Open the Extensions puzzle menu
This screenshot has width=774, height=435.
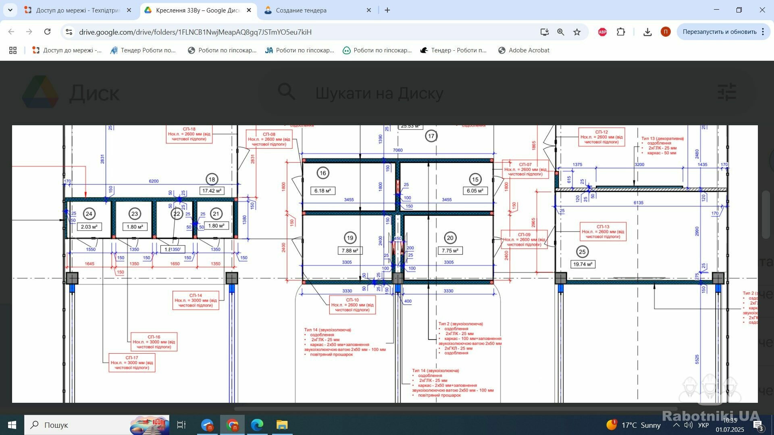point(621,32)
